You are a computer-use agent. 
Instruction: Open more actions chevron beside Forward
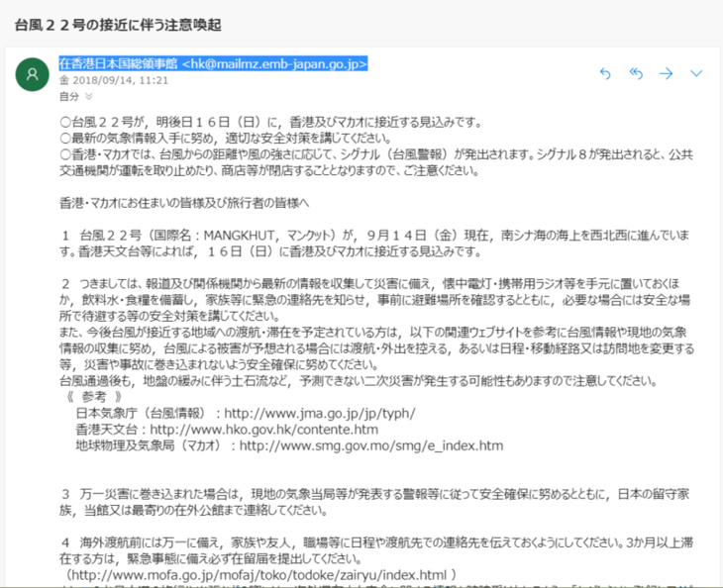[x=695, y=73]
